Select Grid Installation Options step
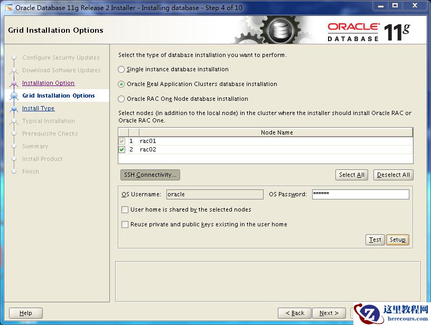431x325 pixels. point(59,95)
